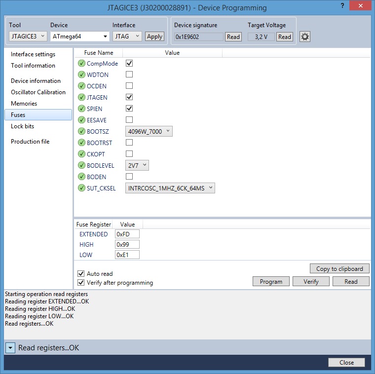This screenshot has width=375, height=374.
Task: Uncheck the SPIEN fuse checkbox
Action: tap(129, 109)
